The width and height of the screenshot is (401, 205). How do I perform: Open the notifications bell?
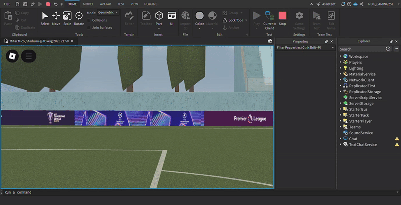(343, 4)
